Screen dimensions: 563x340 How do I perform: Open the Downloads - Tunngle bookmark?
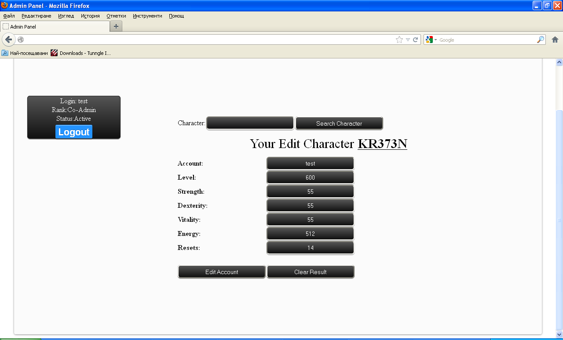(80, 53)
